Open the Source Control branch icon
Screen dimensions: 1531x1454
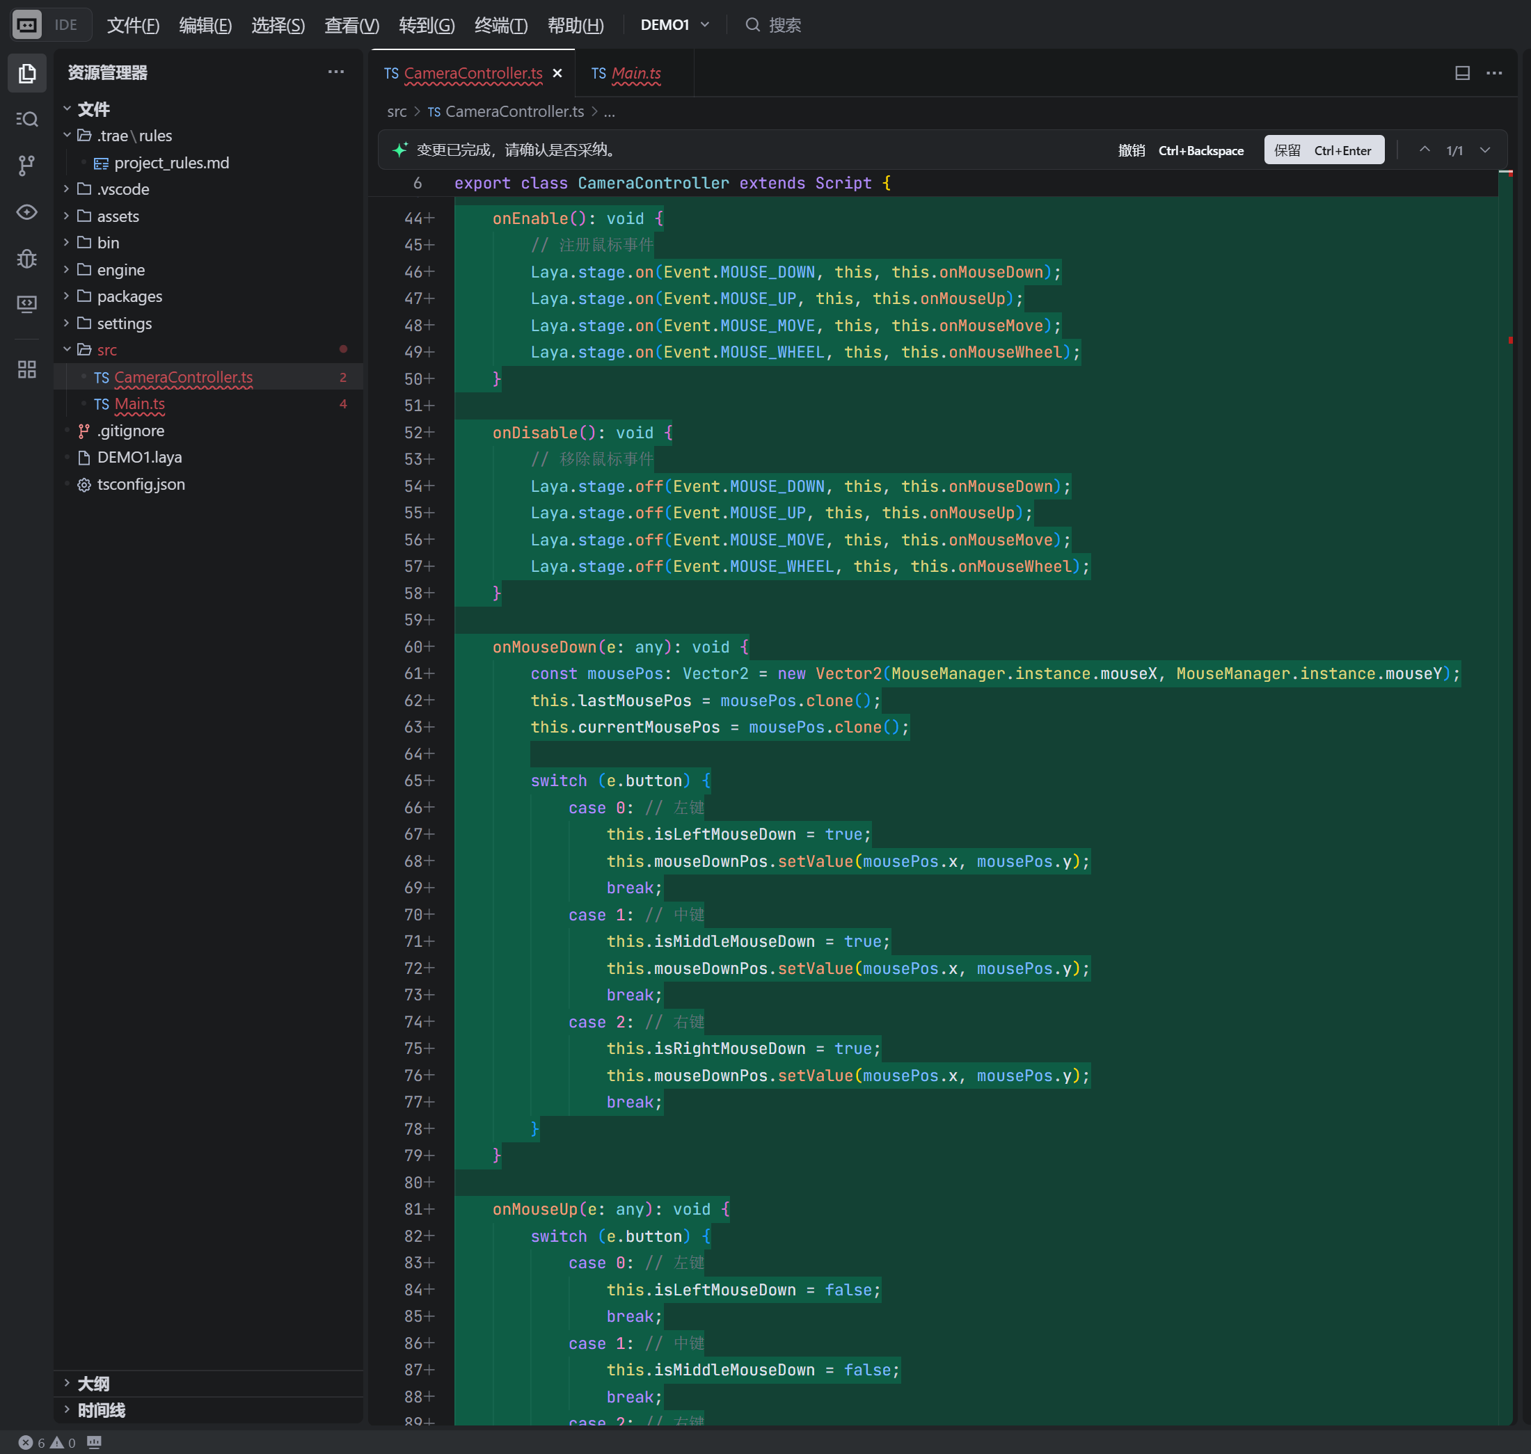(27, 165)
